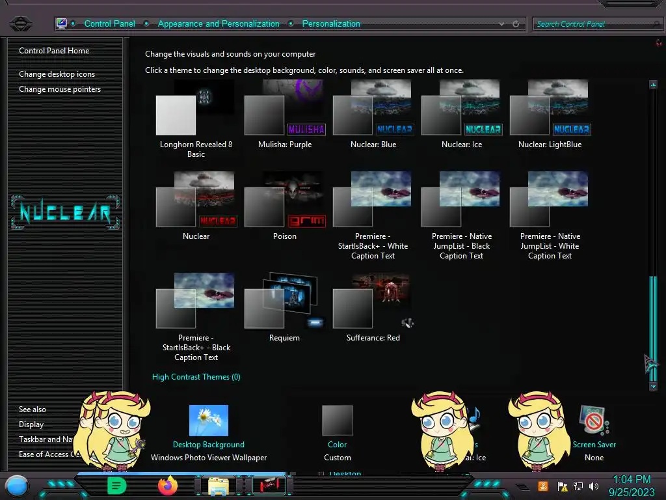666x500 pixels.
Task: Select Premiere StartIsBack+ White Caption Text theme
Action: pyautogui.click(x=373, y=216)
